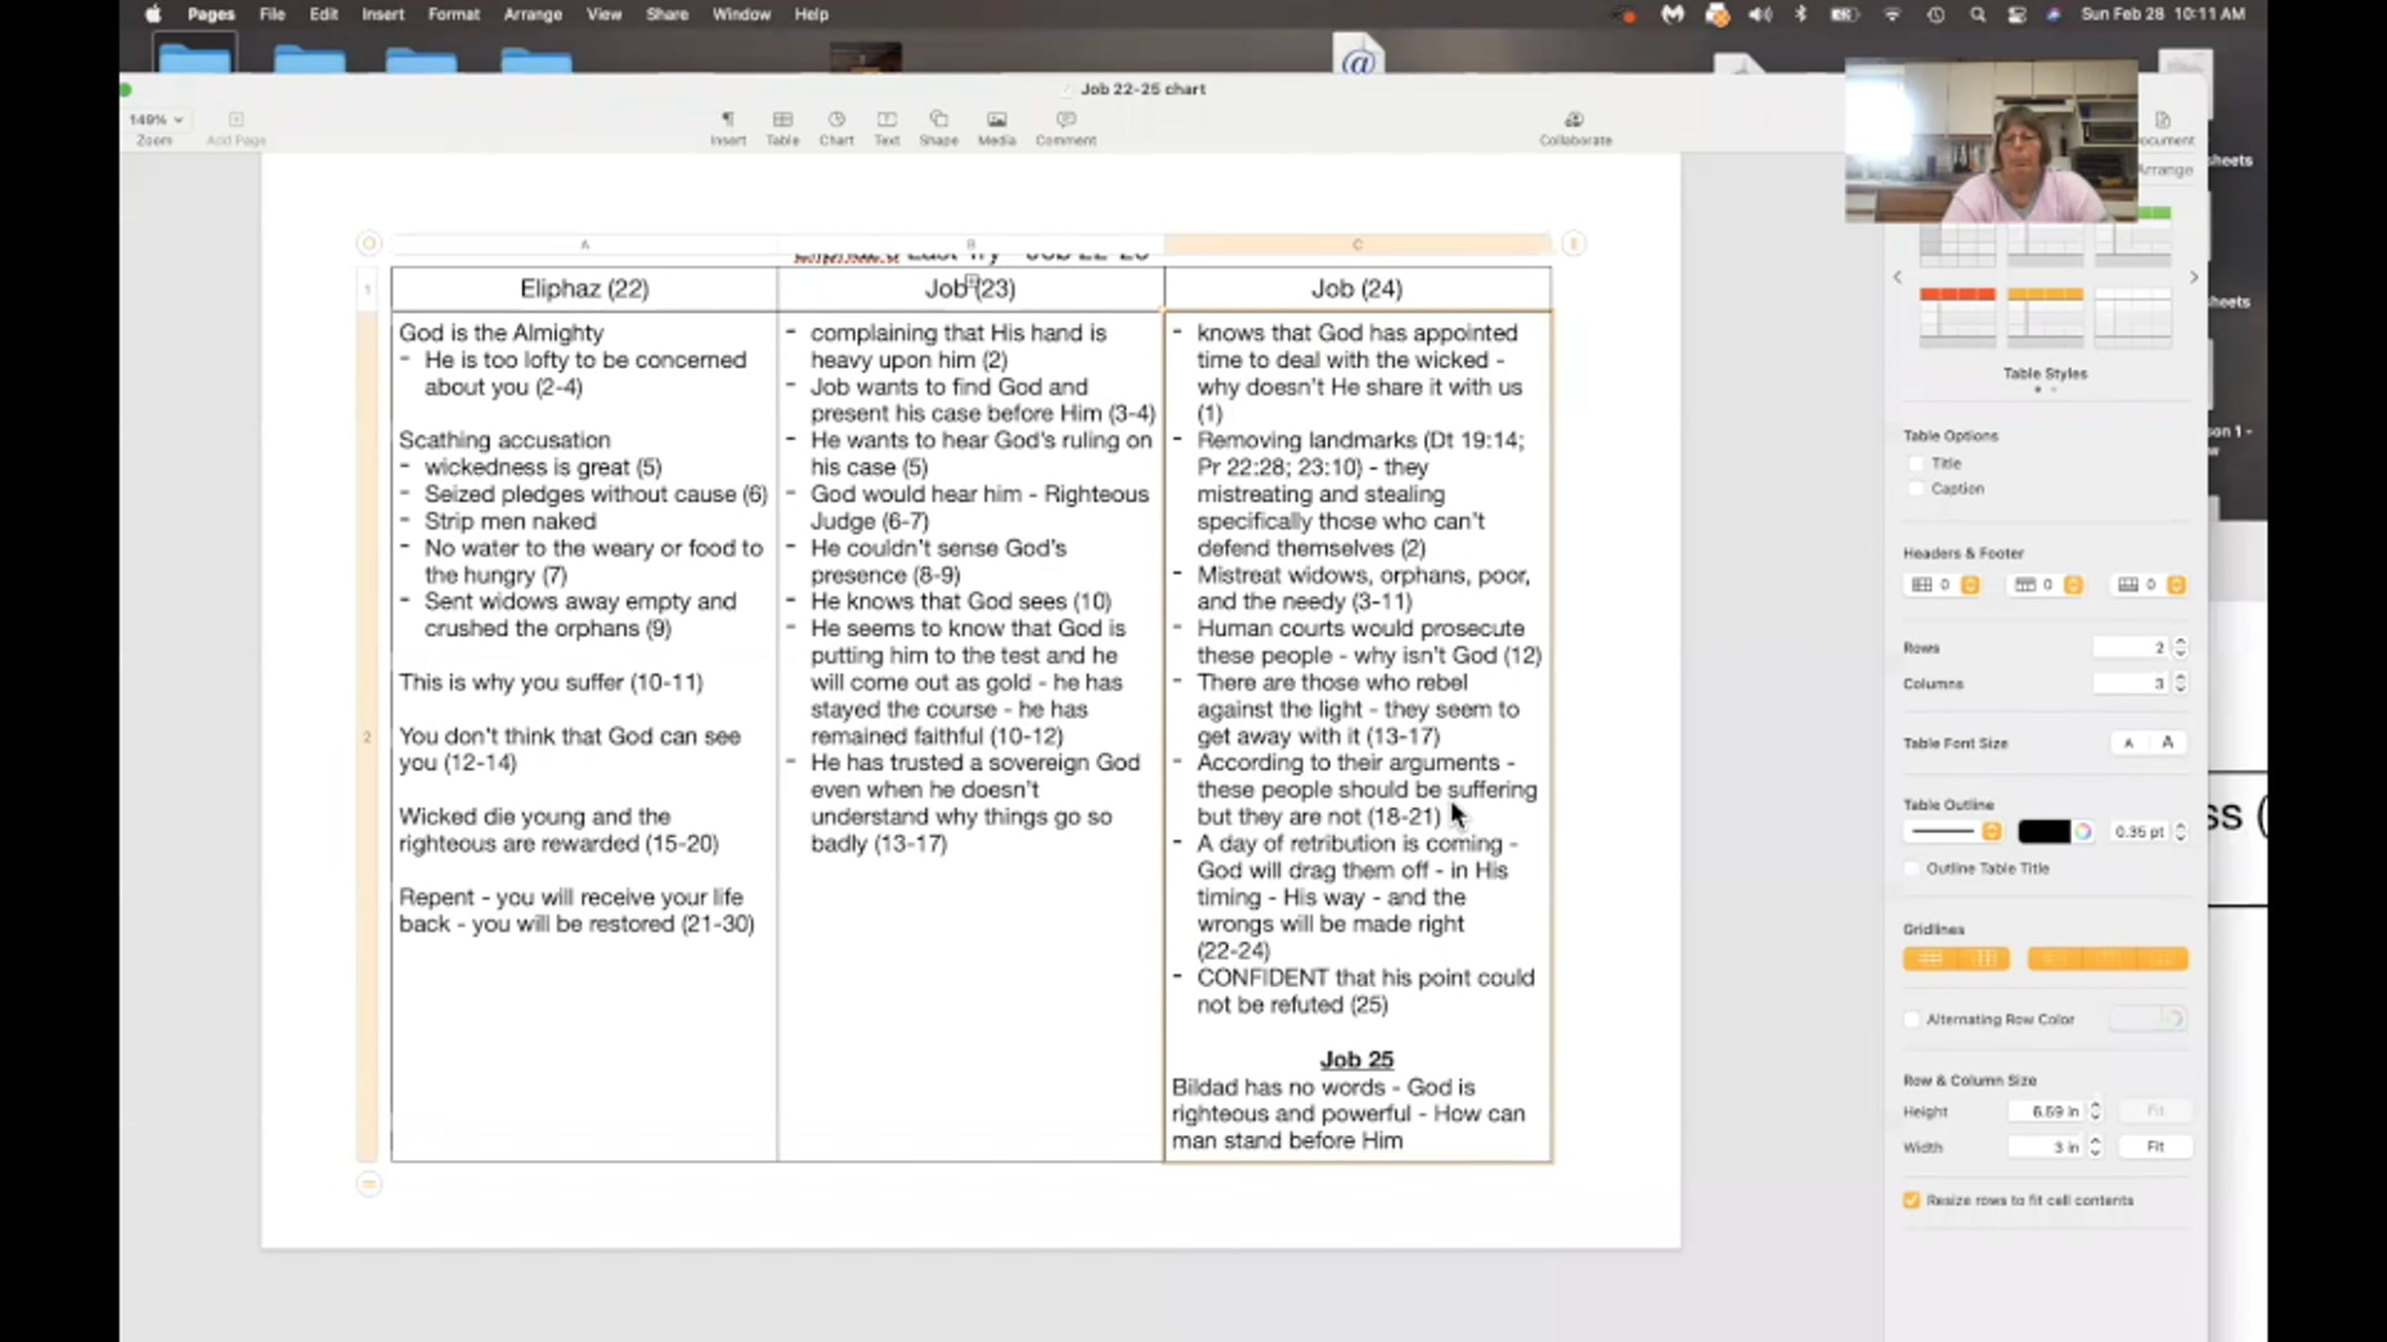Viewport: 2387px width, 1342px height.
Task: Click the Fit button for Width
Action: [2155, 1146]
